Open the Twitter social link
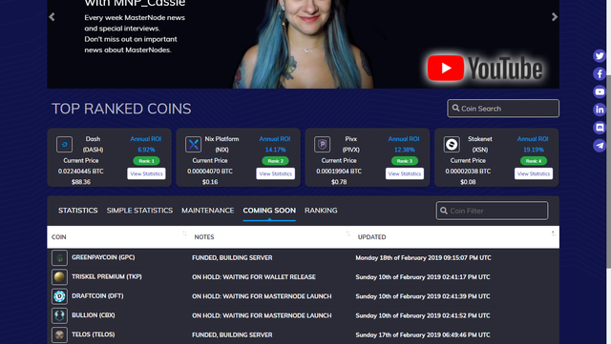This screenshot has width=611, height=344. pyautogui.click(x=600, y=55)
